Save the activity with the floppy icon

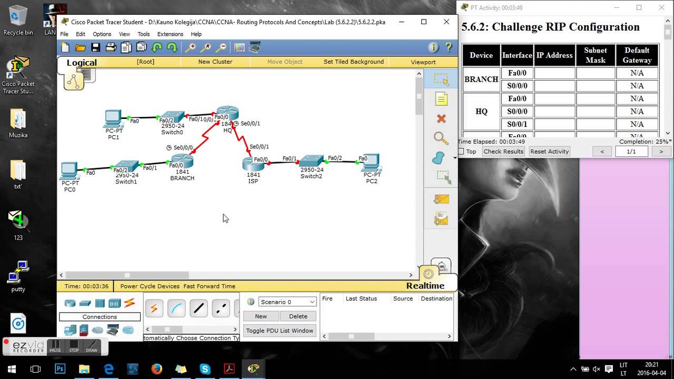point(96,47)
